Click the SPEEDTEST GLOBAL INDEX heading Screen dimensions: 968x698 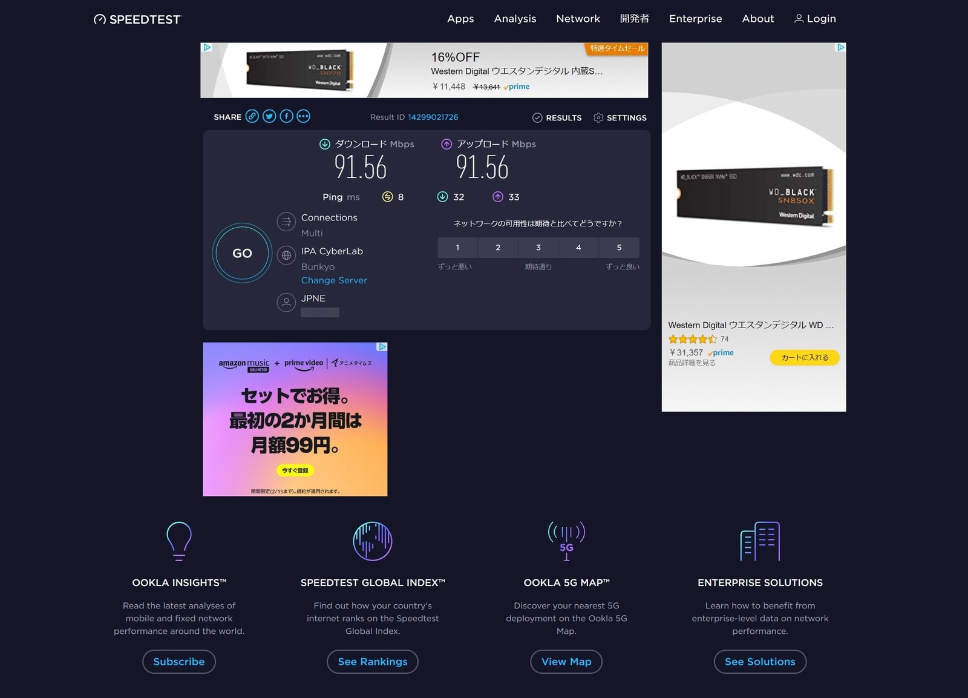(x=373, y=582)
